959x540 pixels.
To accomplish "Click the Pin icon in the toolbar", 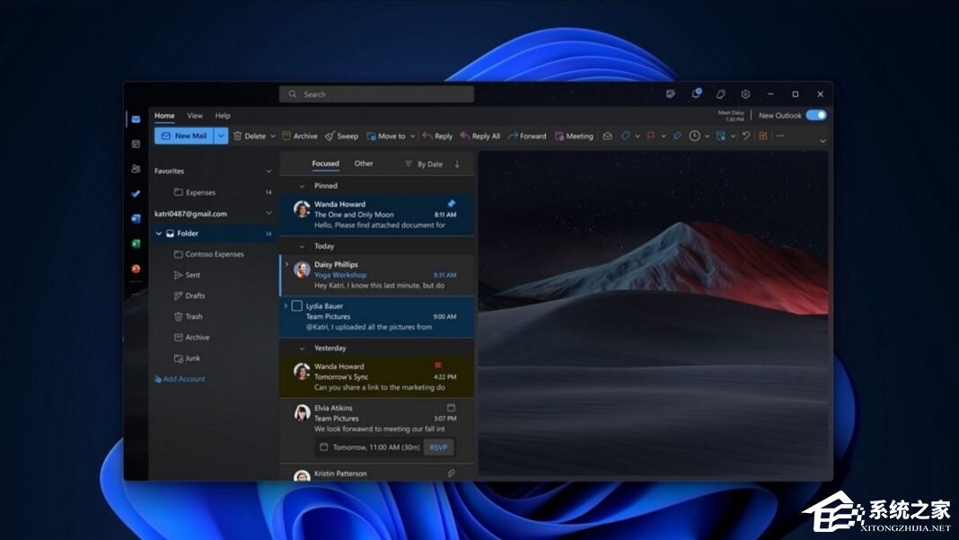I will point(677,136).
